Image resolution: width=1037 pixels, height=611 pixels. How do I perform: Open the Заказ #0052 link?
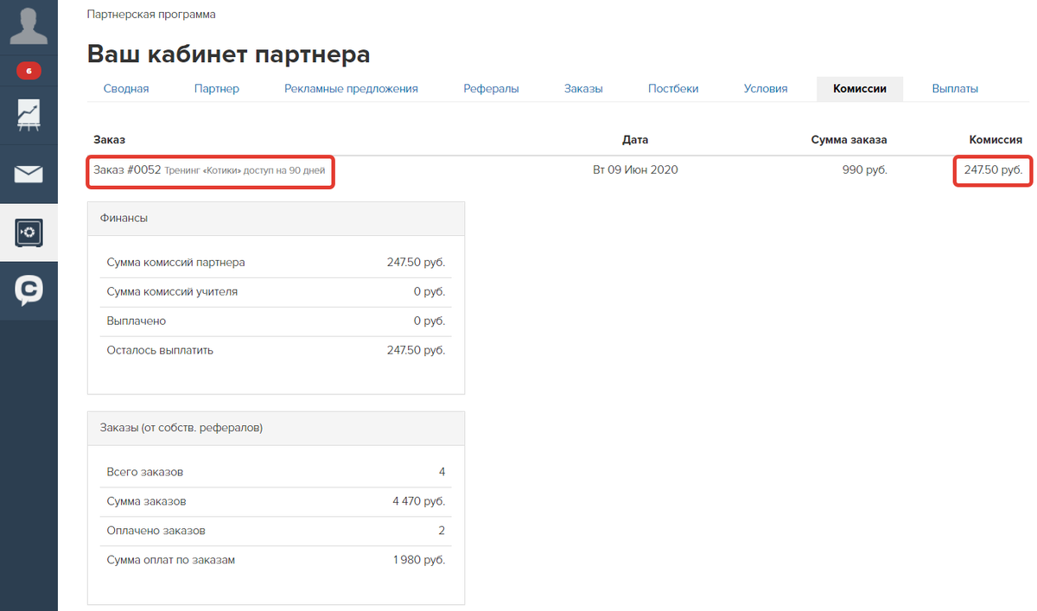coord(127,170)
